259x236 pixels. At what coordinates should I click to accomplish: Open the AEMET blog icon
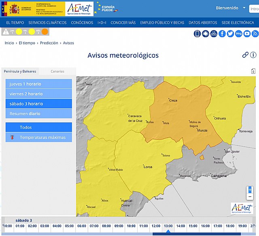(239, 34)
